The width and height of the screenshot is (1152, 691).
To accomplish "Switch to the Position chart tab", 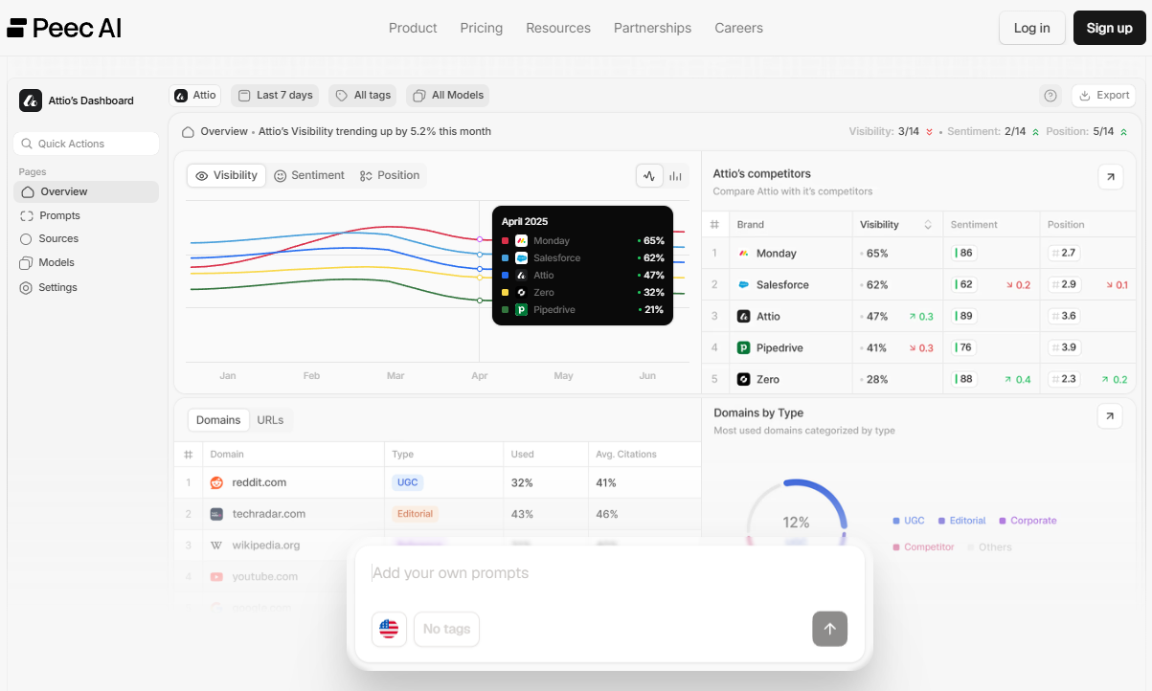I will coord(390,175).
